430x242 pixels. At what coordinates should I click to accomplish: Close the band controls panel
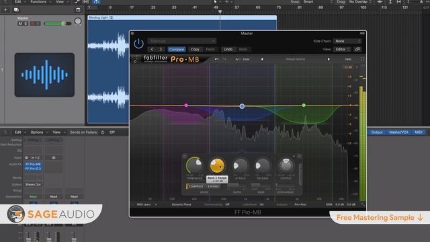pos(299,157)
